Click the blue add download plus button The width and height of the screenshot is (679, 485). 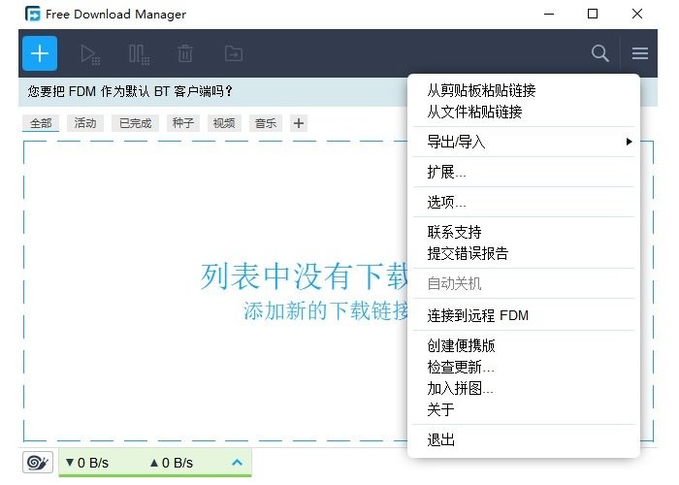(x=40, y=53)
